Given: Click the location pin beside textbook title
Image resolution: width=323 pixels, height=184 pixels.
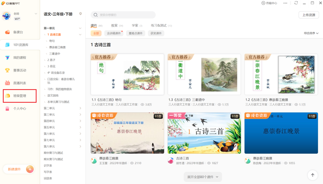Looking at the screenshot, I should click(80, 14).
